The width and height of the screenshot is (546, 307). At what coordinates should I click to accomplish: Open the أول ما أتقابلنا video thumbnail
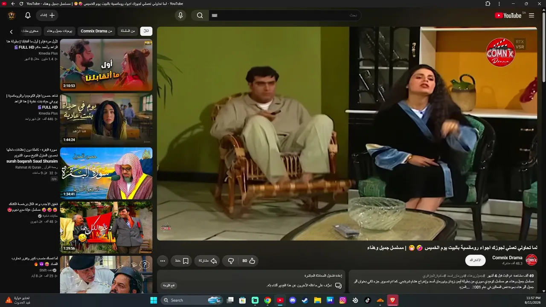click(106, 65)
